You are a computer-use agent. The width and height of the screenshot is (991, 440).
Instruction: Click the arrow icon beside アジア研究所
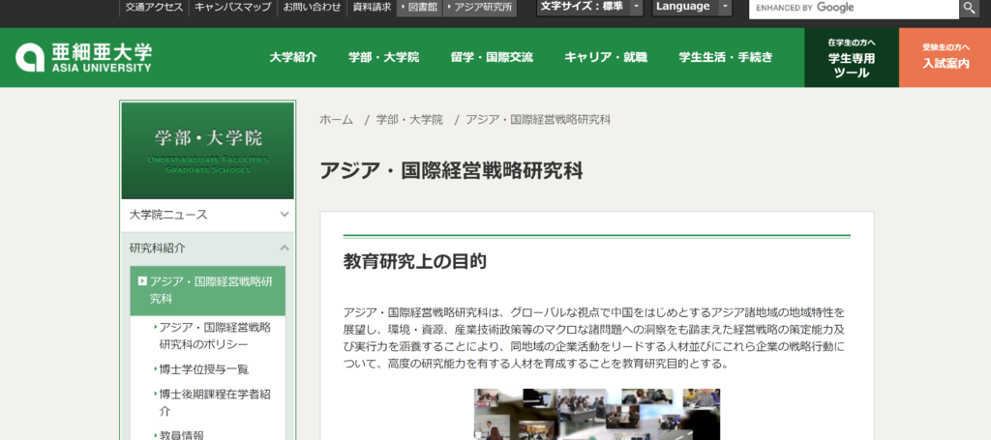click(x=447, y=7)
